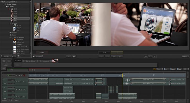Click the Render button
Image resolution: width=190 pixels, height=103 pixels.
coord(6,65)
